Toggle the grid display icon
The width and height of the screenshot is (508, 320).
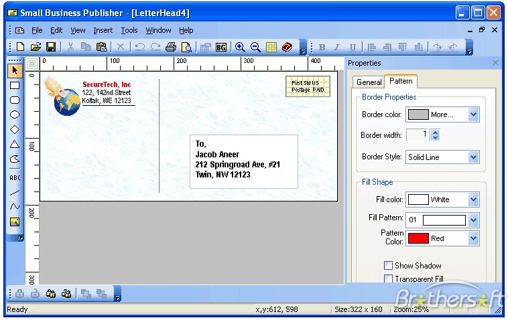click(x=271, y=47)
